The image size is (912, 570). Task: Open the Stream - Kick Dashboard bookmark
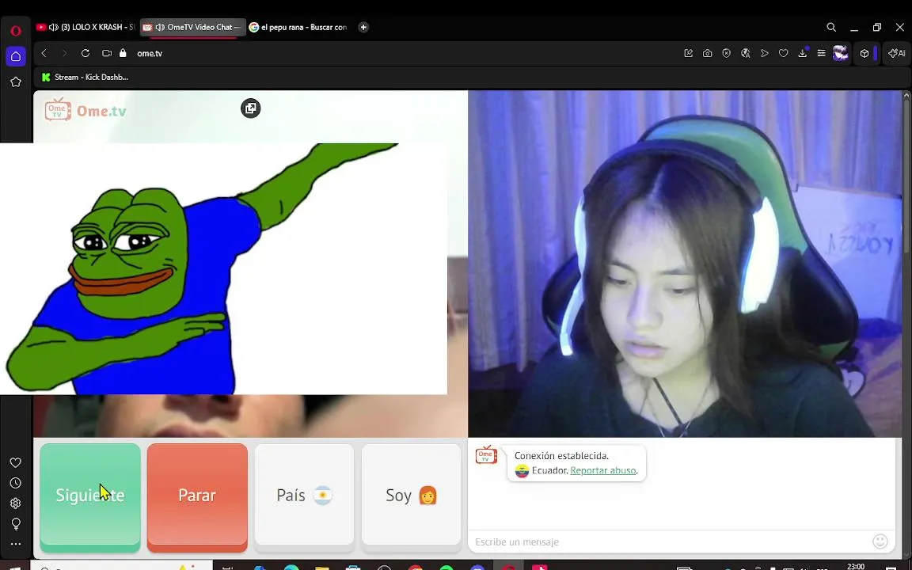[85, 77]
